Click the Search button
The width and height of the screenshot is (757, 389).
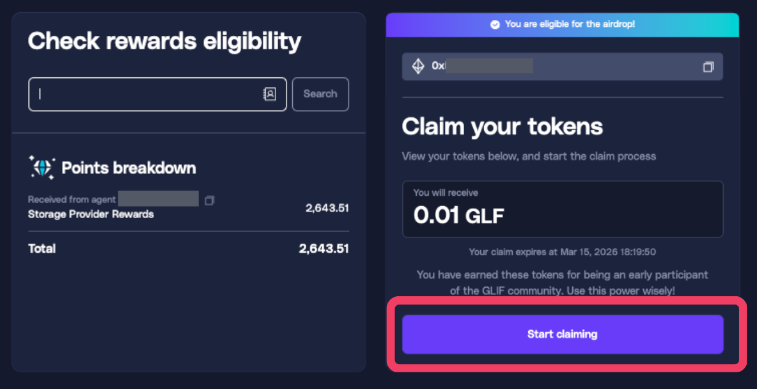[320, 93]
